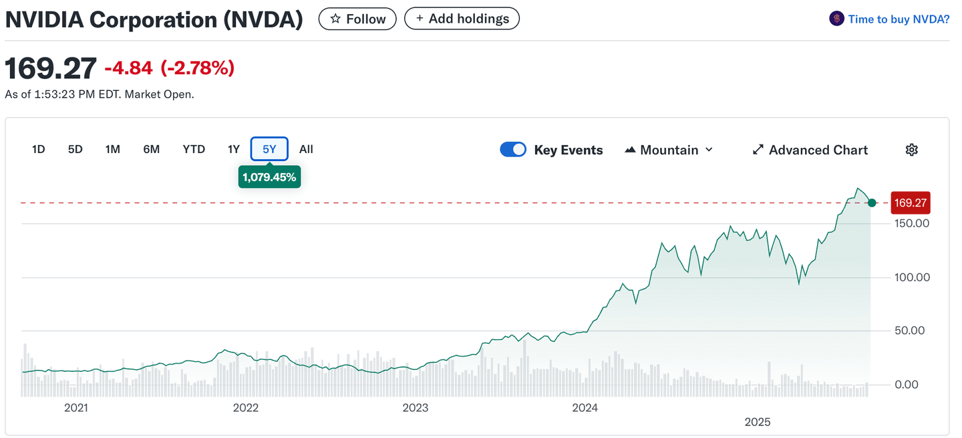
Task: Select the 1M range tab
Action: pos(113,149)
